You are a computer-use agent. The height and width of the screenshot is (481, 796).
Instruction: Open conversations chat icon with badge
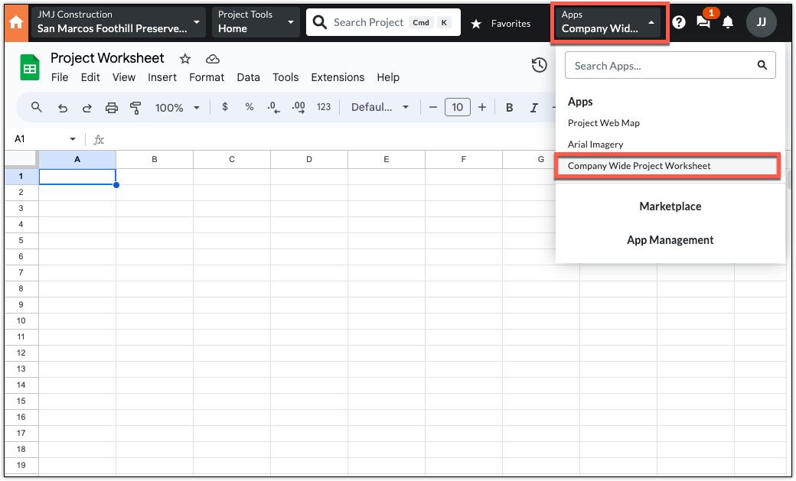pyautogui.click(x=703, y=22)
